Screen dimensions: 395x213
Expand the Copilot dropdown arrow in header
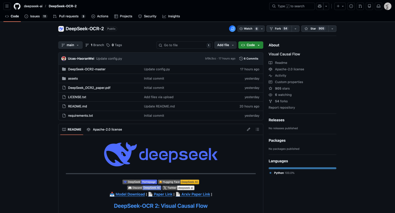326,6
